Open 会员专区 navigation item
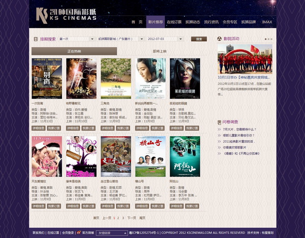Screen dimensions: 305x238 click(x=230, y=22)
